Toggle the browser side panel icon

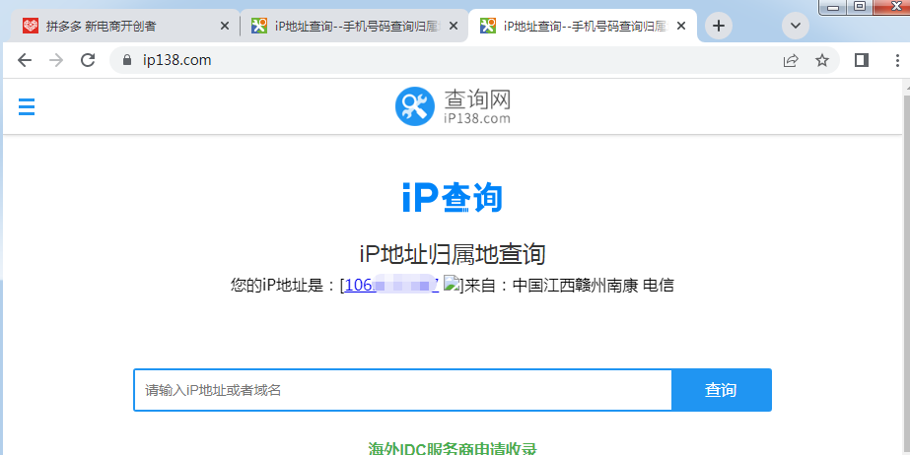coord(862,60)
